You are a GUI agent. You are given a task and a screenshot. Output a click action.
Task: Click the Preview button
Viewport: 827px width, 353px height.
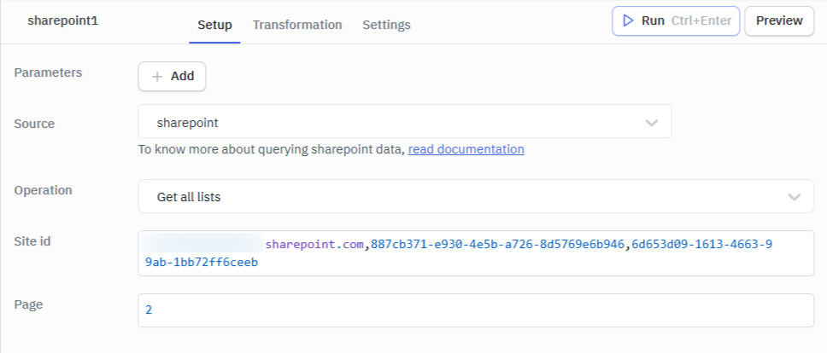click(x=779, y=21)
